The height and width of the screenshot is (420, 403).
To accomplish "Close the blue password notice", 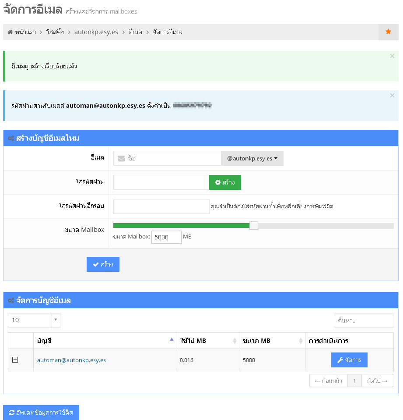I will [392, 96].
